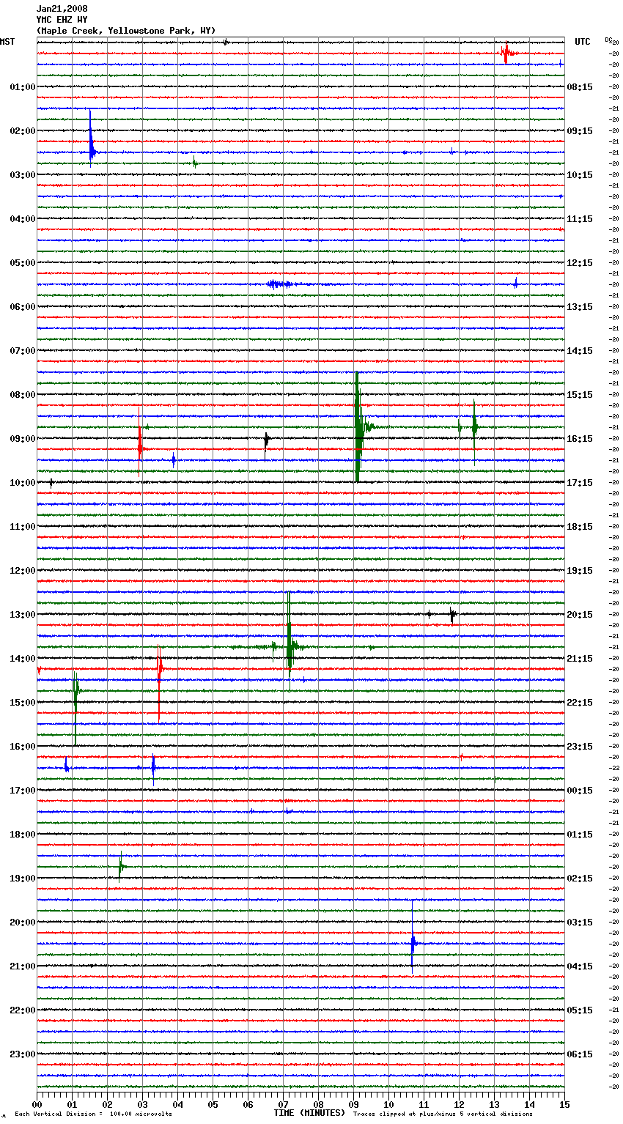
Task: Select the station code "YMC EHZ WY"
Action: tap(62, 20)
